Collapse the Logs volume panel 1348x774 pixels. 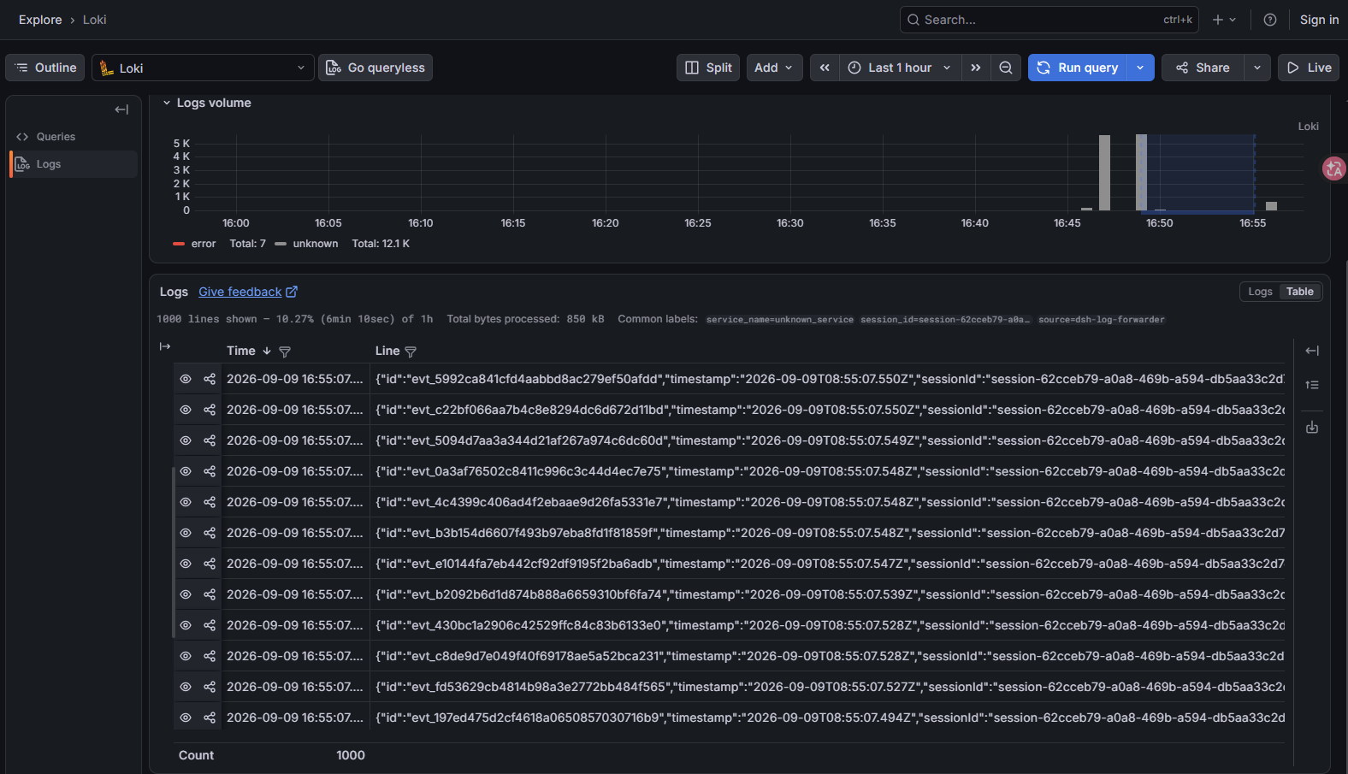[167, 103]
